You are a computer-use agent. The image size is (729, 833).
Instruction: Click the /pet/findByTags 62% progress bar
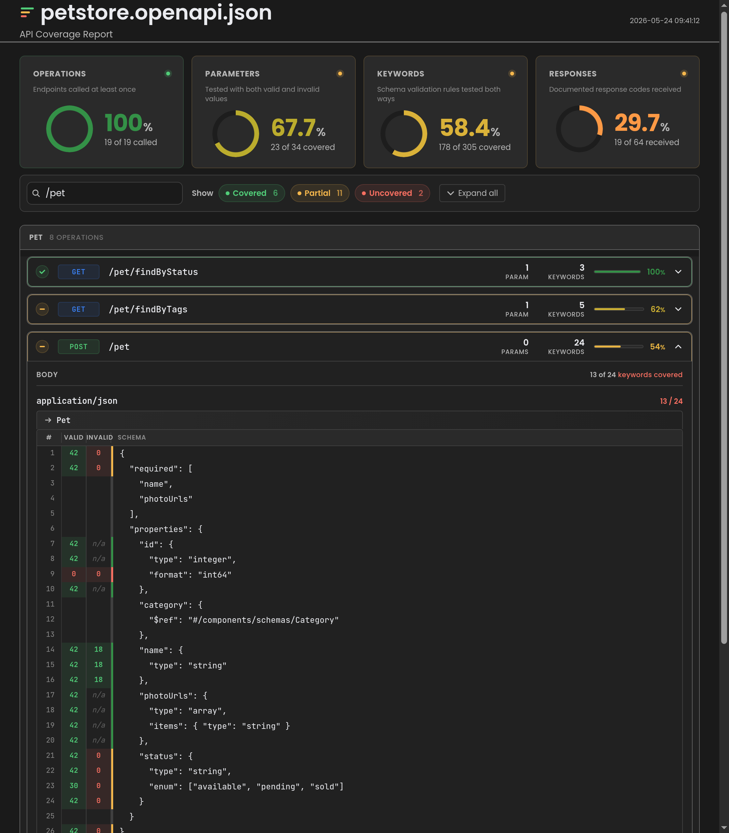point(619,309)
